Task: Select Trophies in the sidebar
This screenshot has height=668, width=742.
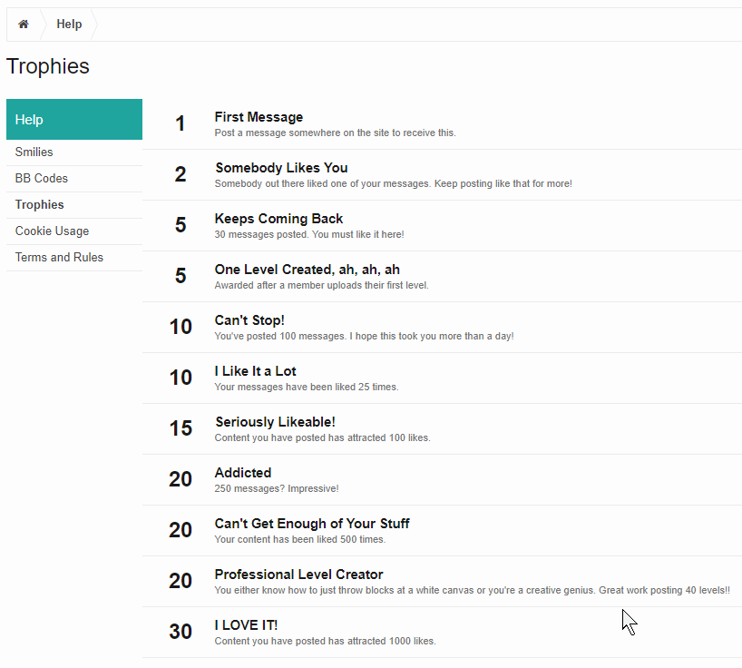Action: coord(40,205)
